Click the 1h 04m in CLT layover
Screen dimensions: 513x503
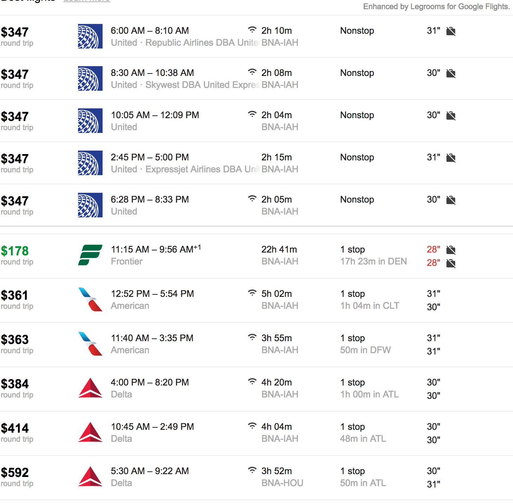370,306
